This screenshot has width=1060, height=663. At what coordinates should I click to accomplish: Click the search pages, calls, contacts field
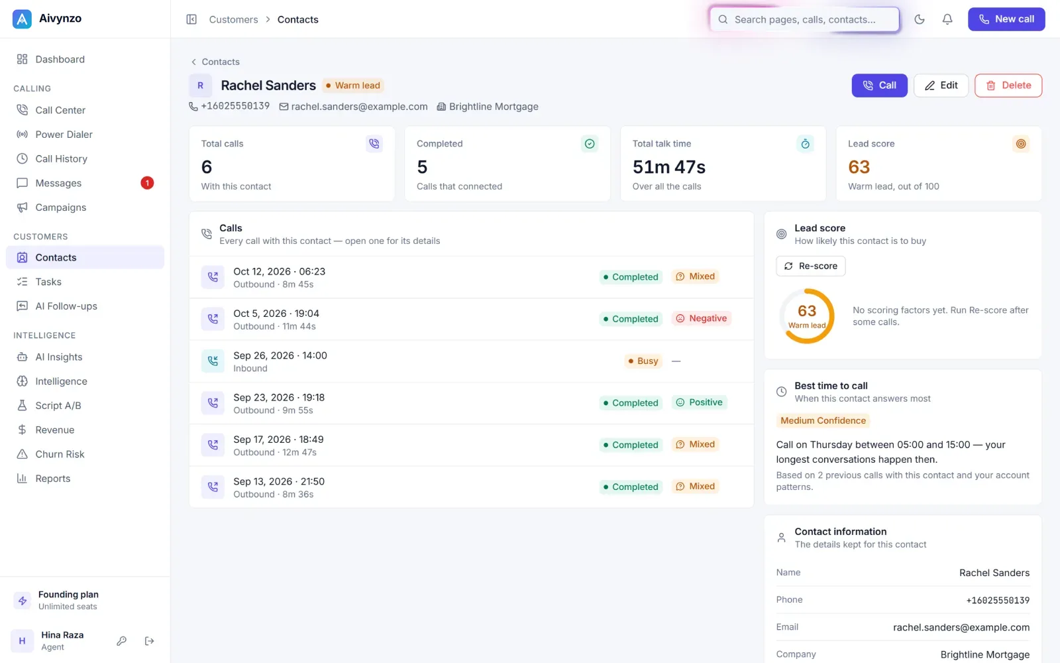(x=804, y=19)
